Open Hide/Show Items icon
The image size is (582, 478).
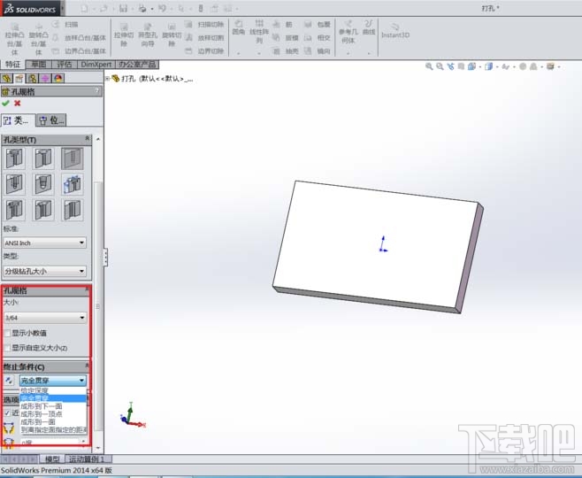(506, 66)
